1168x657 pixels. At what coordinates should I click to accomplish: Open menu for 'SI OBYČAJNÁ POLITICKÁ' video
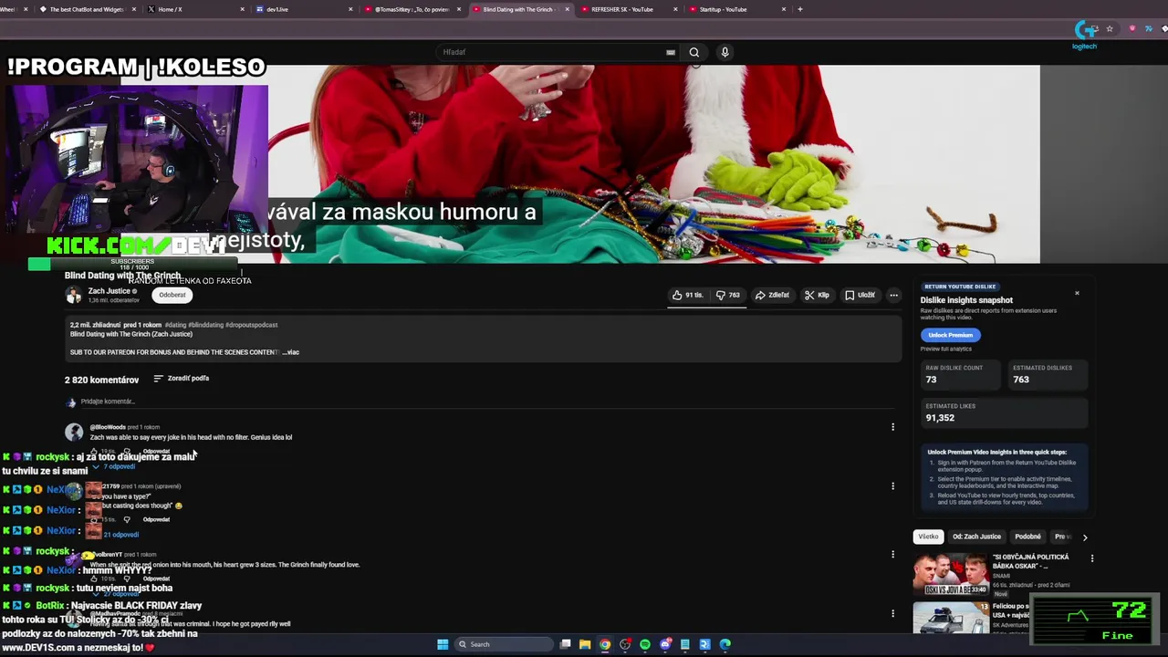tap(1091, 558)
